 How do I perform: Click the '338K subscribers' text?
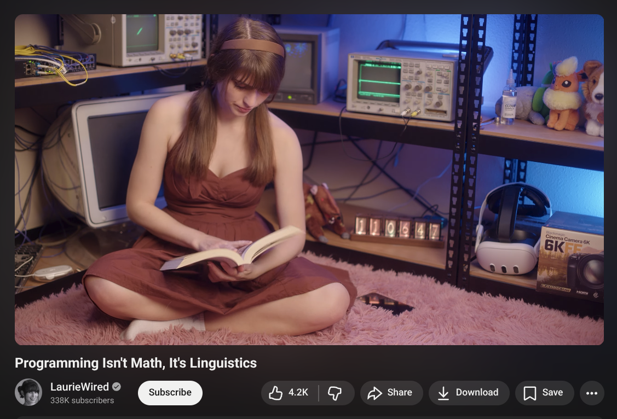tap(82, 400)
